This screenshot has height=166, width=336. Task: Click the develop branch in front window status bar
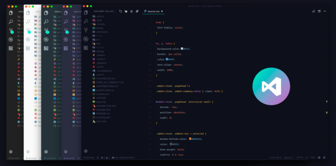(x=89, y=158)
